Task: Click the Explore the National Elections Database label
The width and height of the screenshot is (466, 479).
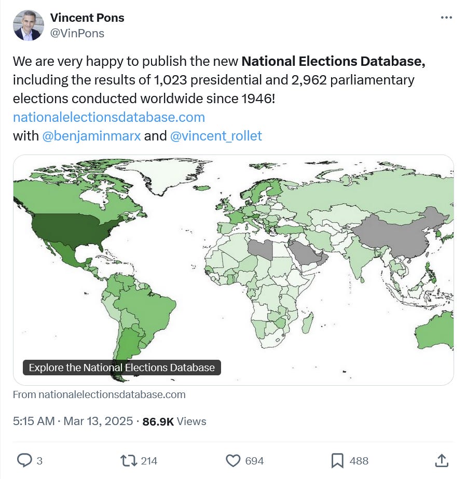Action: coord(122,367)
